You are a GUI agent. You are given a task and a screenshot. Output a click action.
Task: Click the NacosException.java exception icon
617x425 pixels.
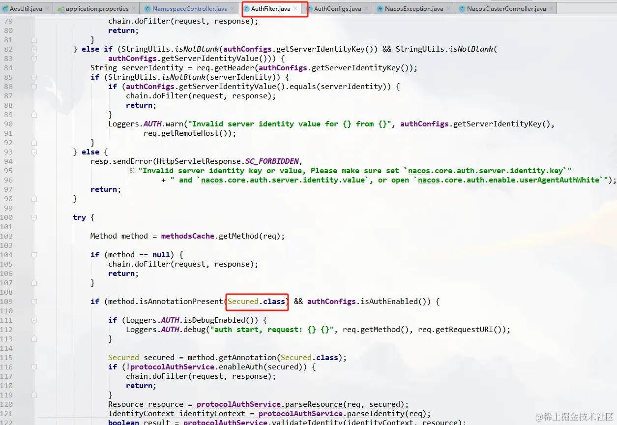coord(380,9)
